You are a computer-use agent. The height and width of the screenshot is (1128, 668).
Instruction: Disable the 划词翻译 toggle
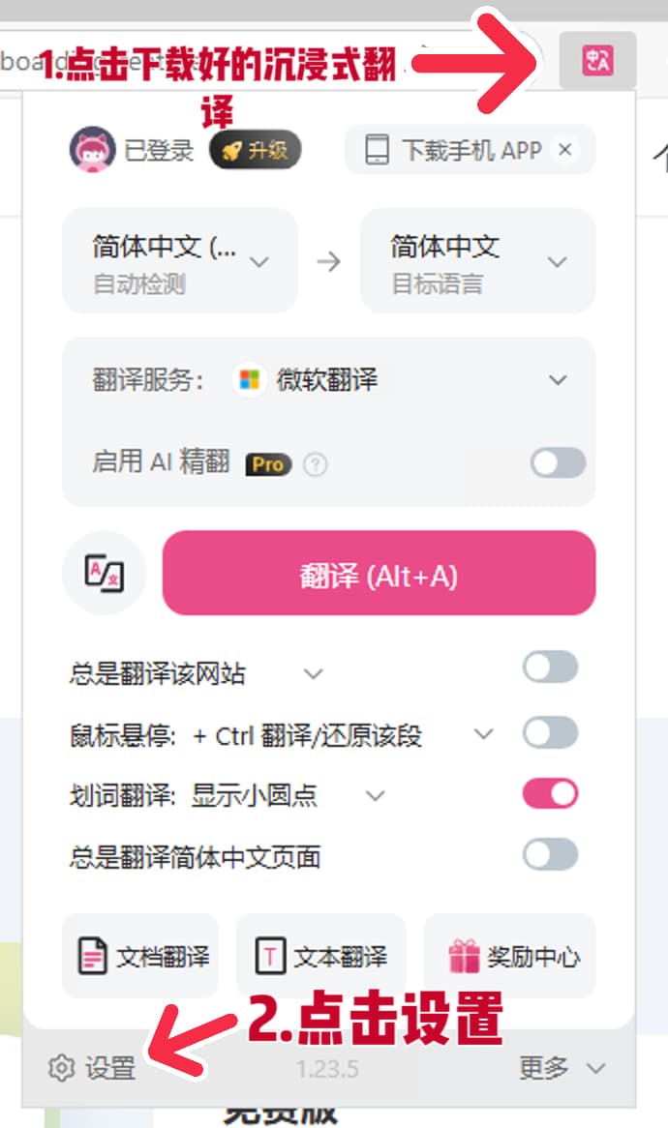(550, 794)
